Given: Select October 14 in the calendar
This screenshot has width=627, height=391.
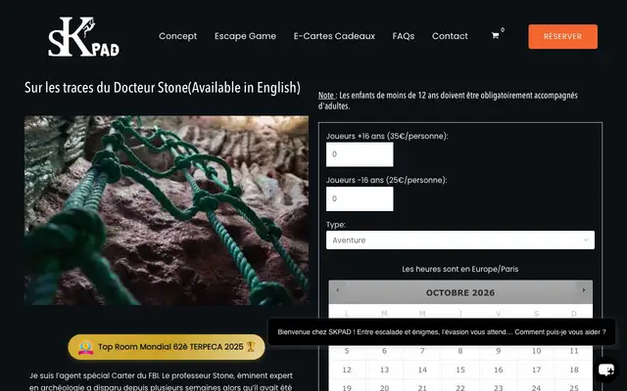Looking at the screenshot, I should [422, 369].
